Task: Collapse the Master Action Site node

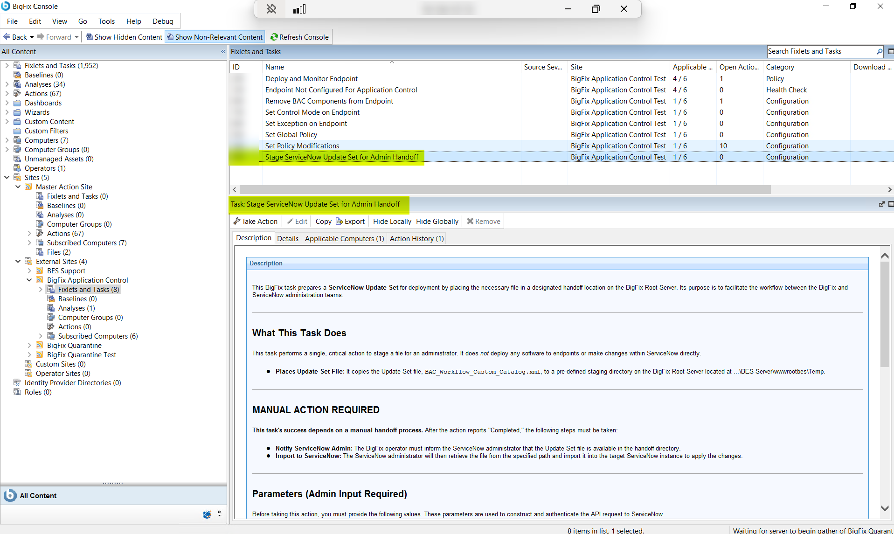Action: (x=18, y=187)
